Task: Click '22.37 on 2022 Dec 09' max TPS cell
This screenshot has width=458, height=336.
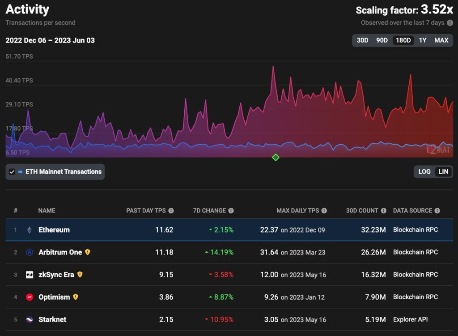Action: coord(293,230)
